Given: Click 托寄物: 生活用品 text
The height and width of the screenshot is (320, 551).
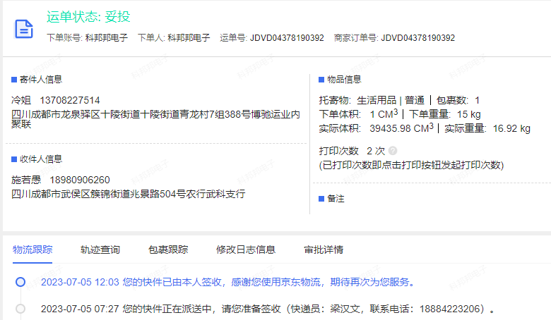Looking at the screenshot, I should tap(357, 100).
